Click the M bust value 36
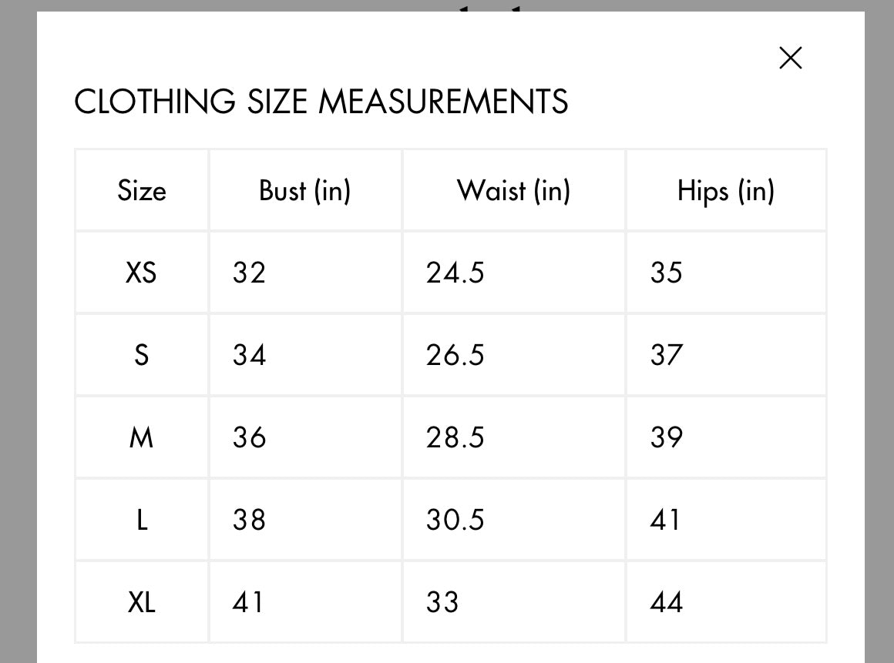Image resolution: width=894 pixels, height=663 pixels. pos(249,437)
